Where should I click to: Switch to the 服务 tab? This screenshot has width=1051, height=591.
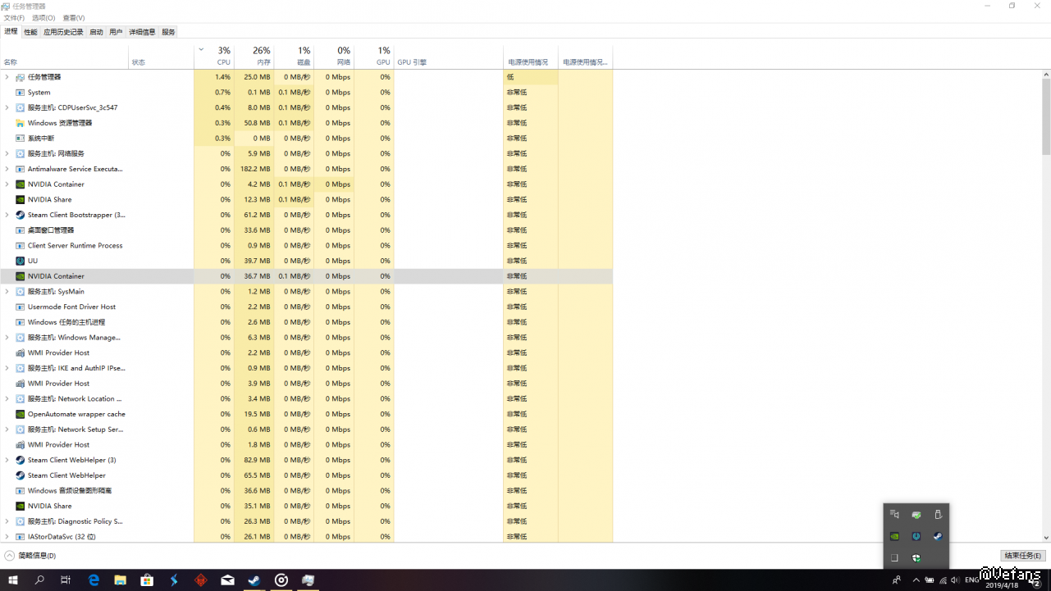pos(168,32)
